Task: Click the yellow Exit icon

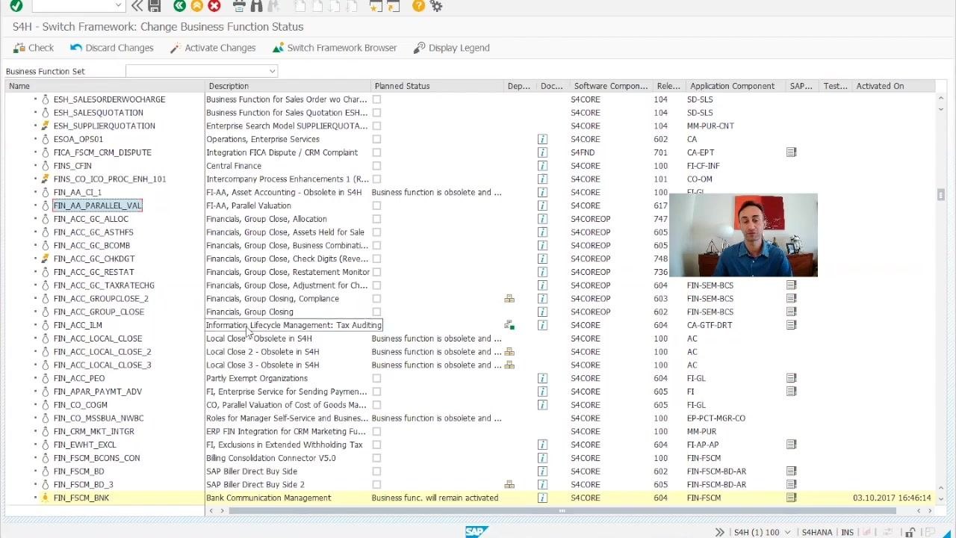Action: point(197,6)
